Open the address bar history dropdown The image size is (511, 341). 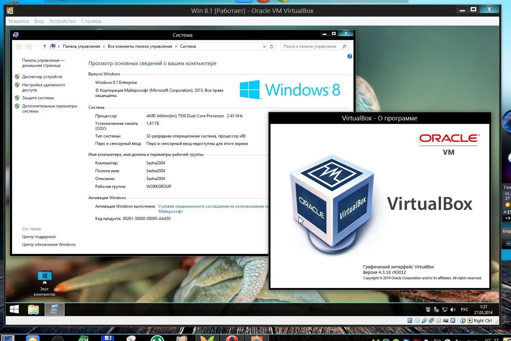click(x=264, y=46)
